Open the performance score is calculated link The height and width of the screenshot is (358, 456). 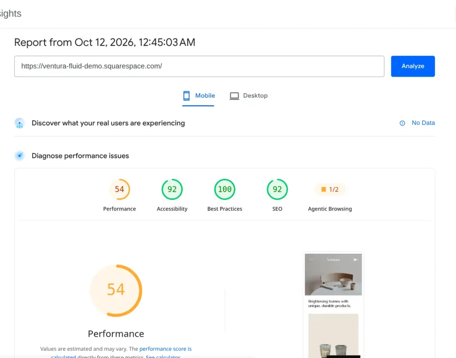tap(165, 349)
